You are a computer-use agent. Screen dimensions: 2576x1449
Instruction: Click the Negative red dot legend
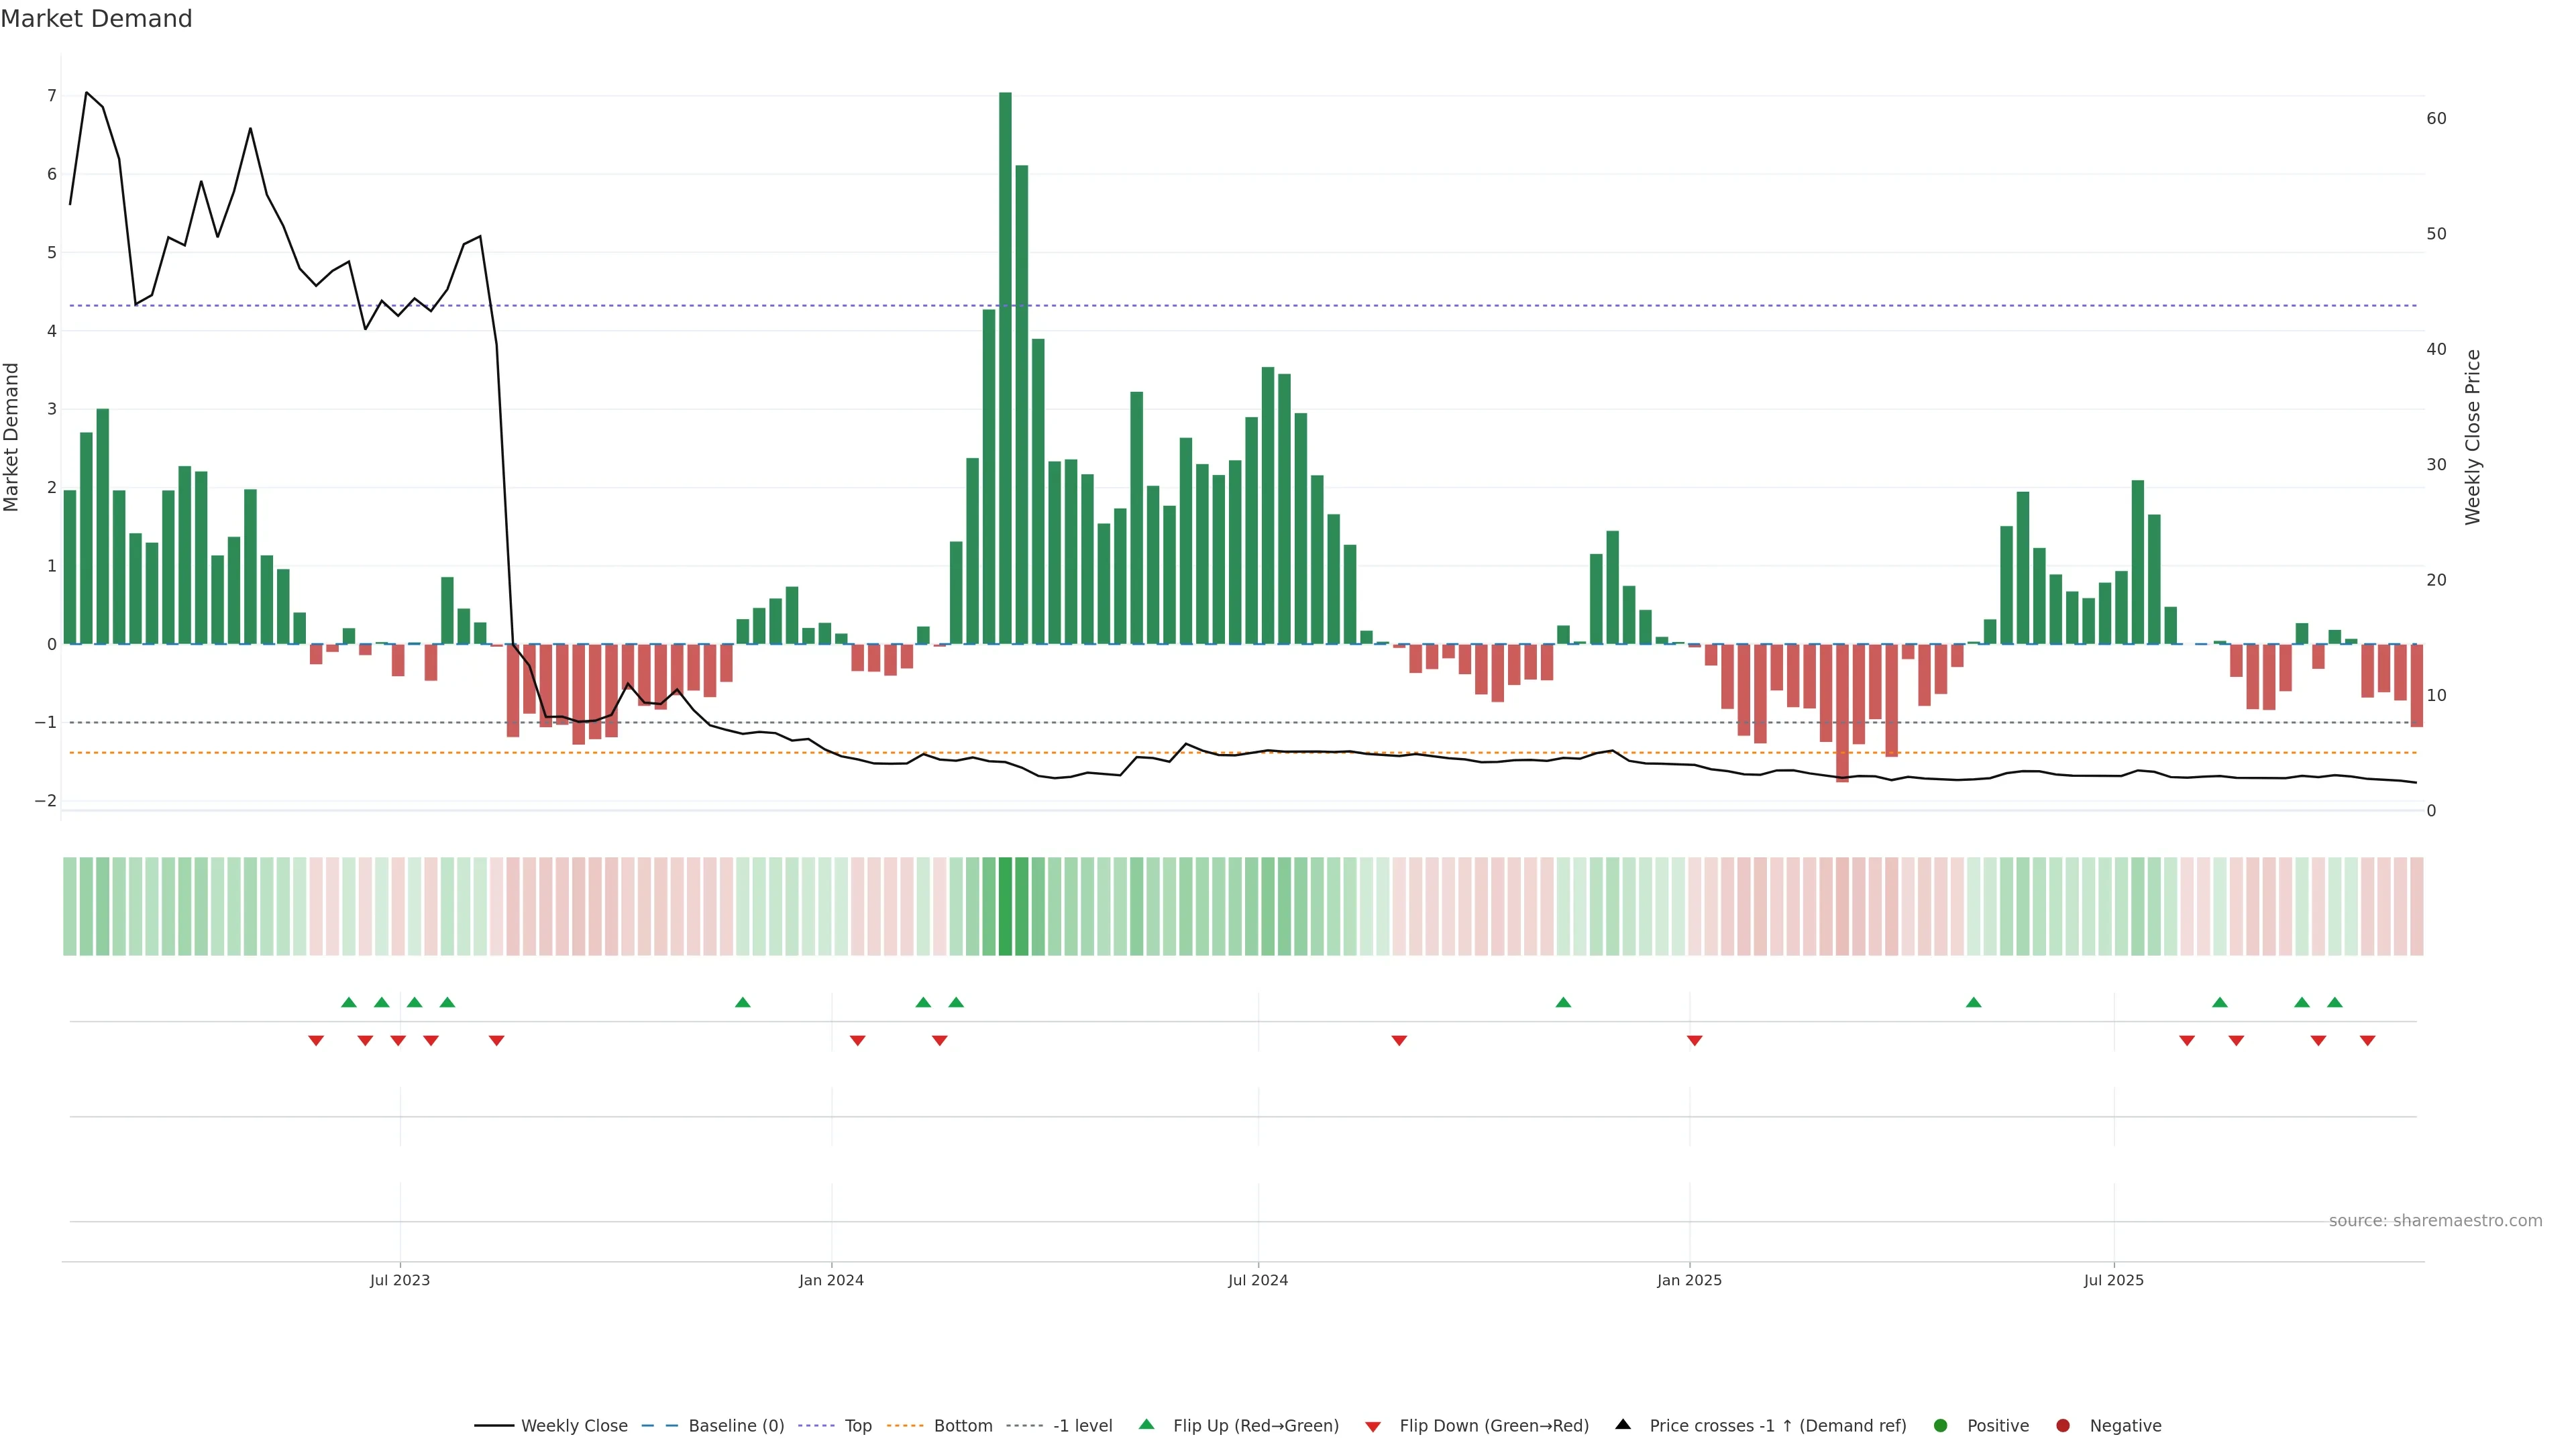coord(2063,1426)
